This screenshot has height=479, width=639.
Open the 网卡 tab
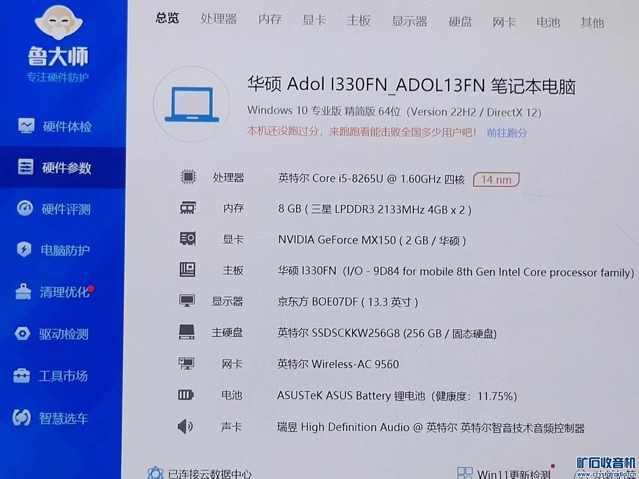pyautogui.click(x=504, y=22)
